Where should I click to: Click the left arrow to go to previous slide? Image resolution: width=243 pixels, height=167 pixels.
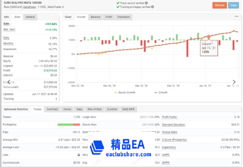9,82
